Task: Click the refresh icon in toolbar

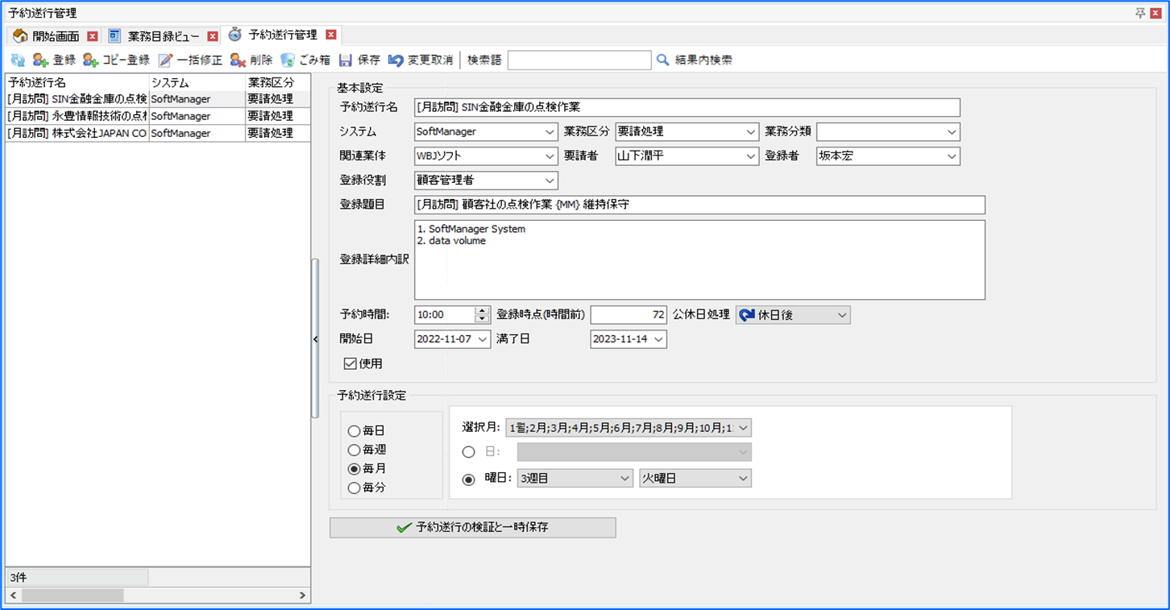Action: click(18, 60)
